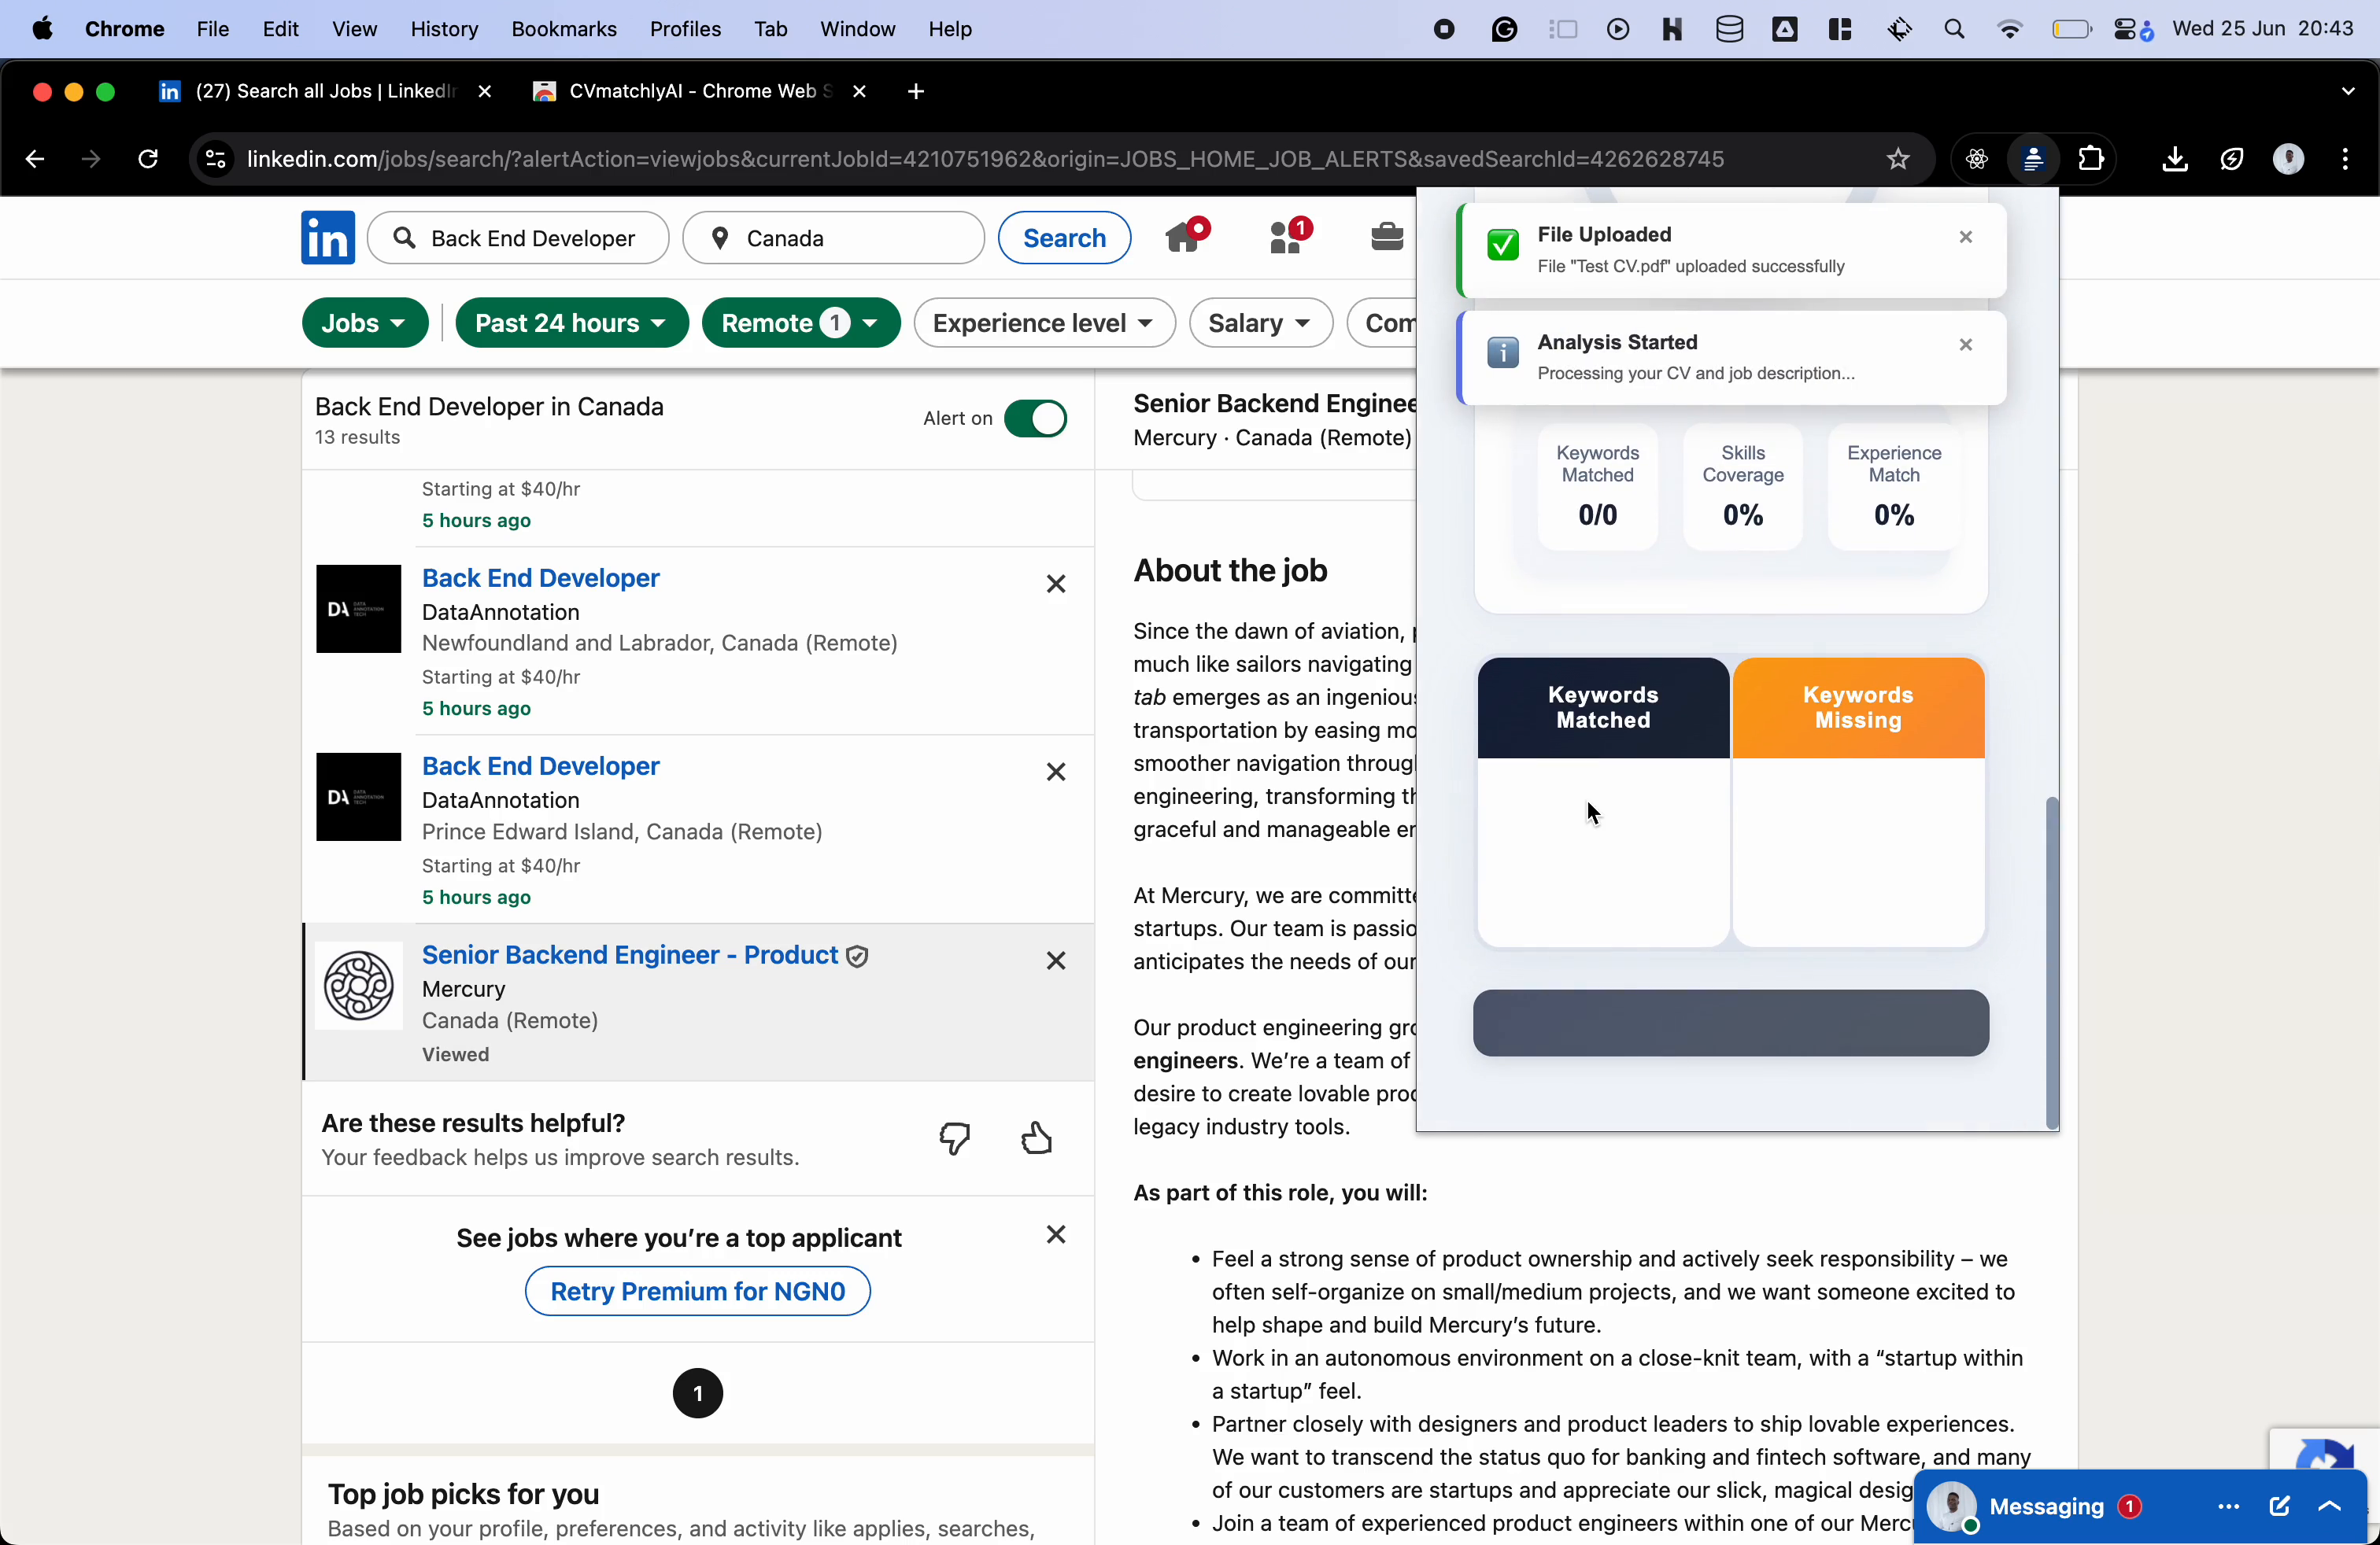2380x1545 pixels.
Task: Turn off the job Alert toggle
Action: (x=1035, y=419)
